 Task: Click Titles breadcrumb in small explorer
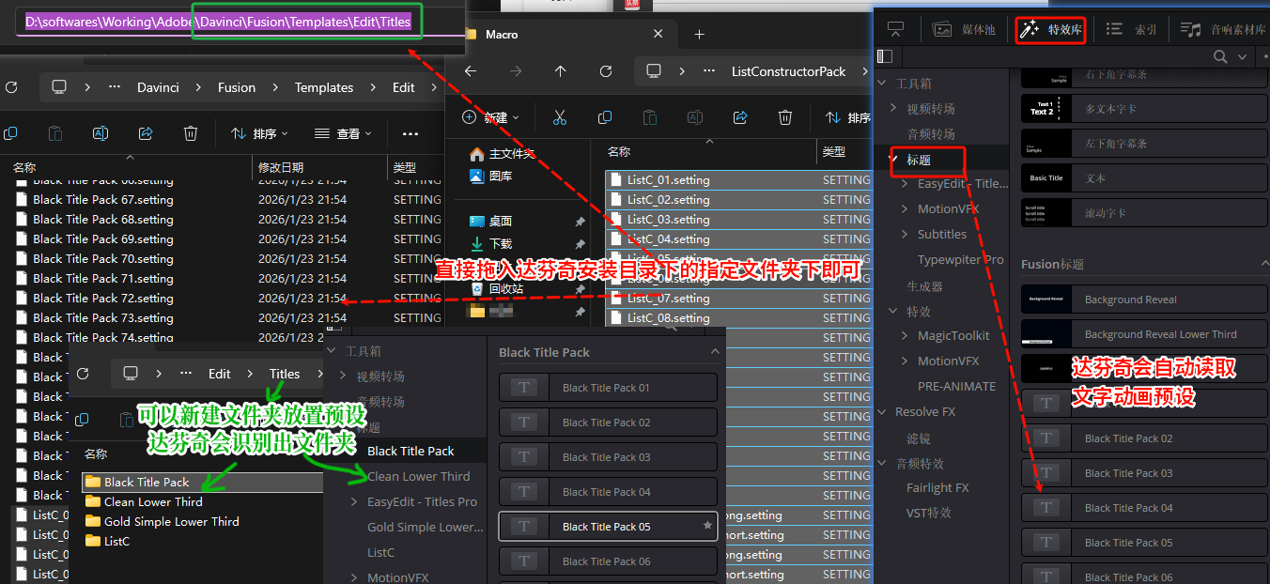coord(285,374)
